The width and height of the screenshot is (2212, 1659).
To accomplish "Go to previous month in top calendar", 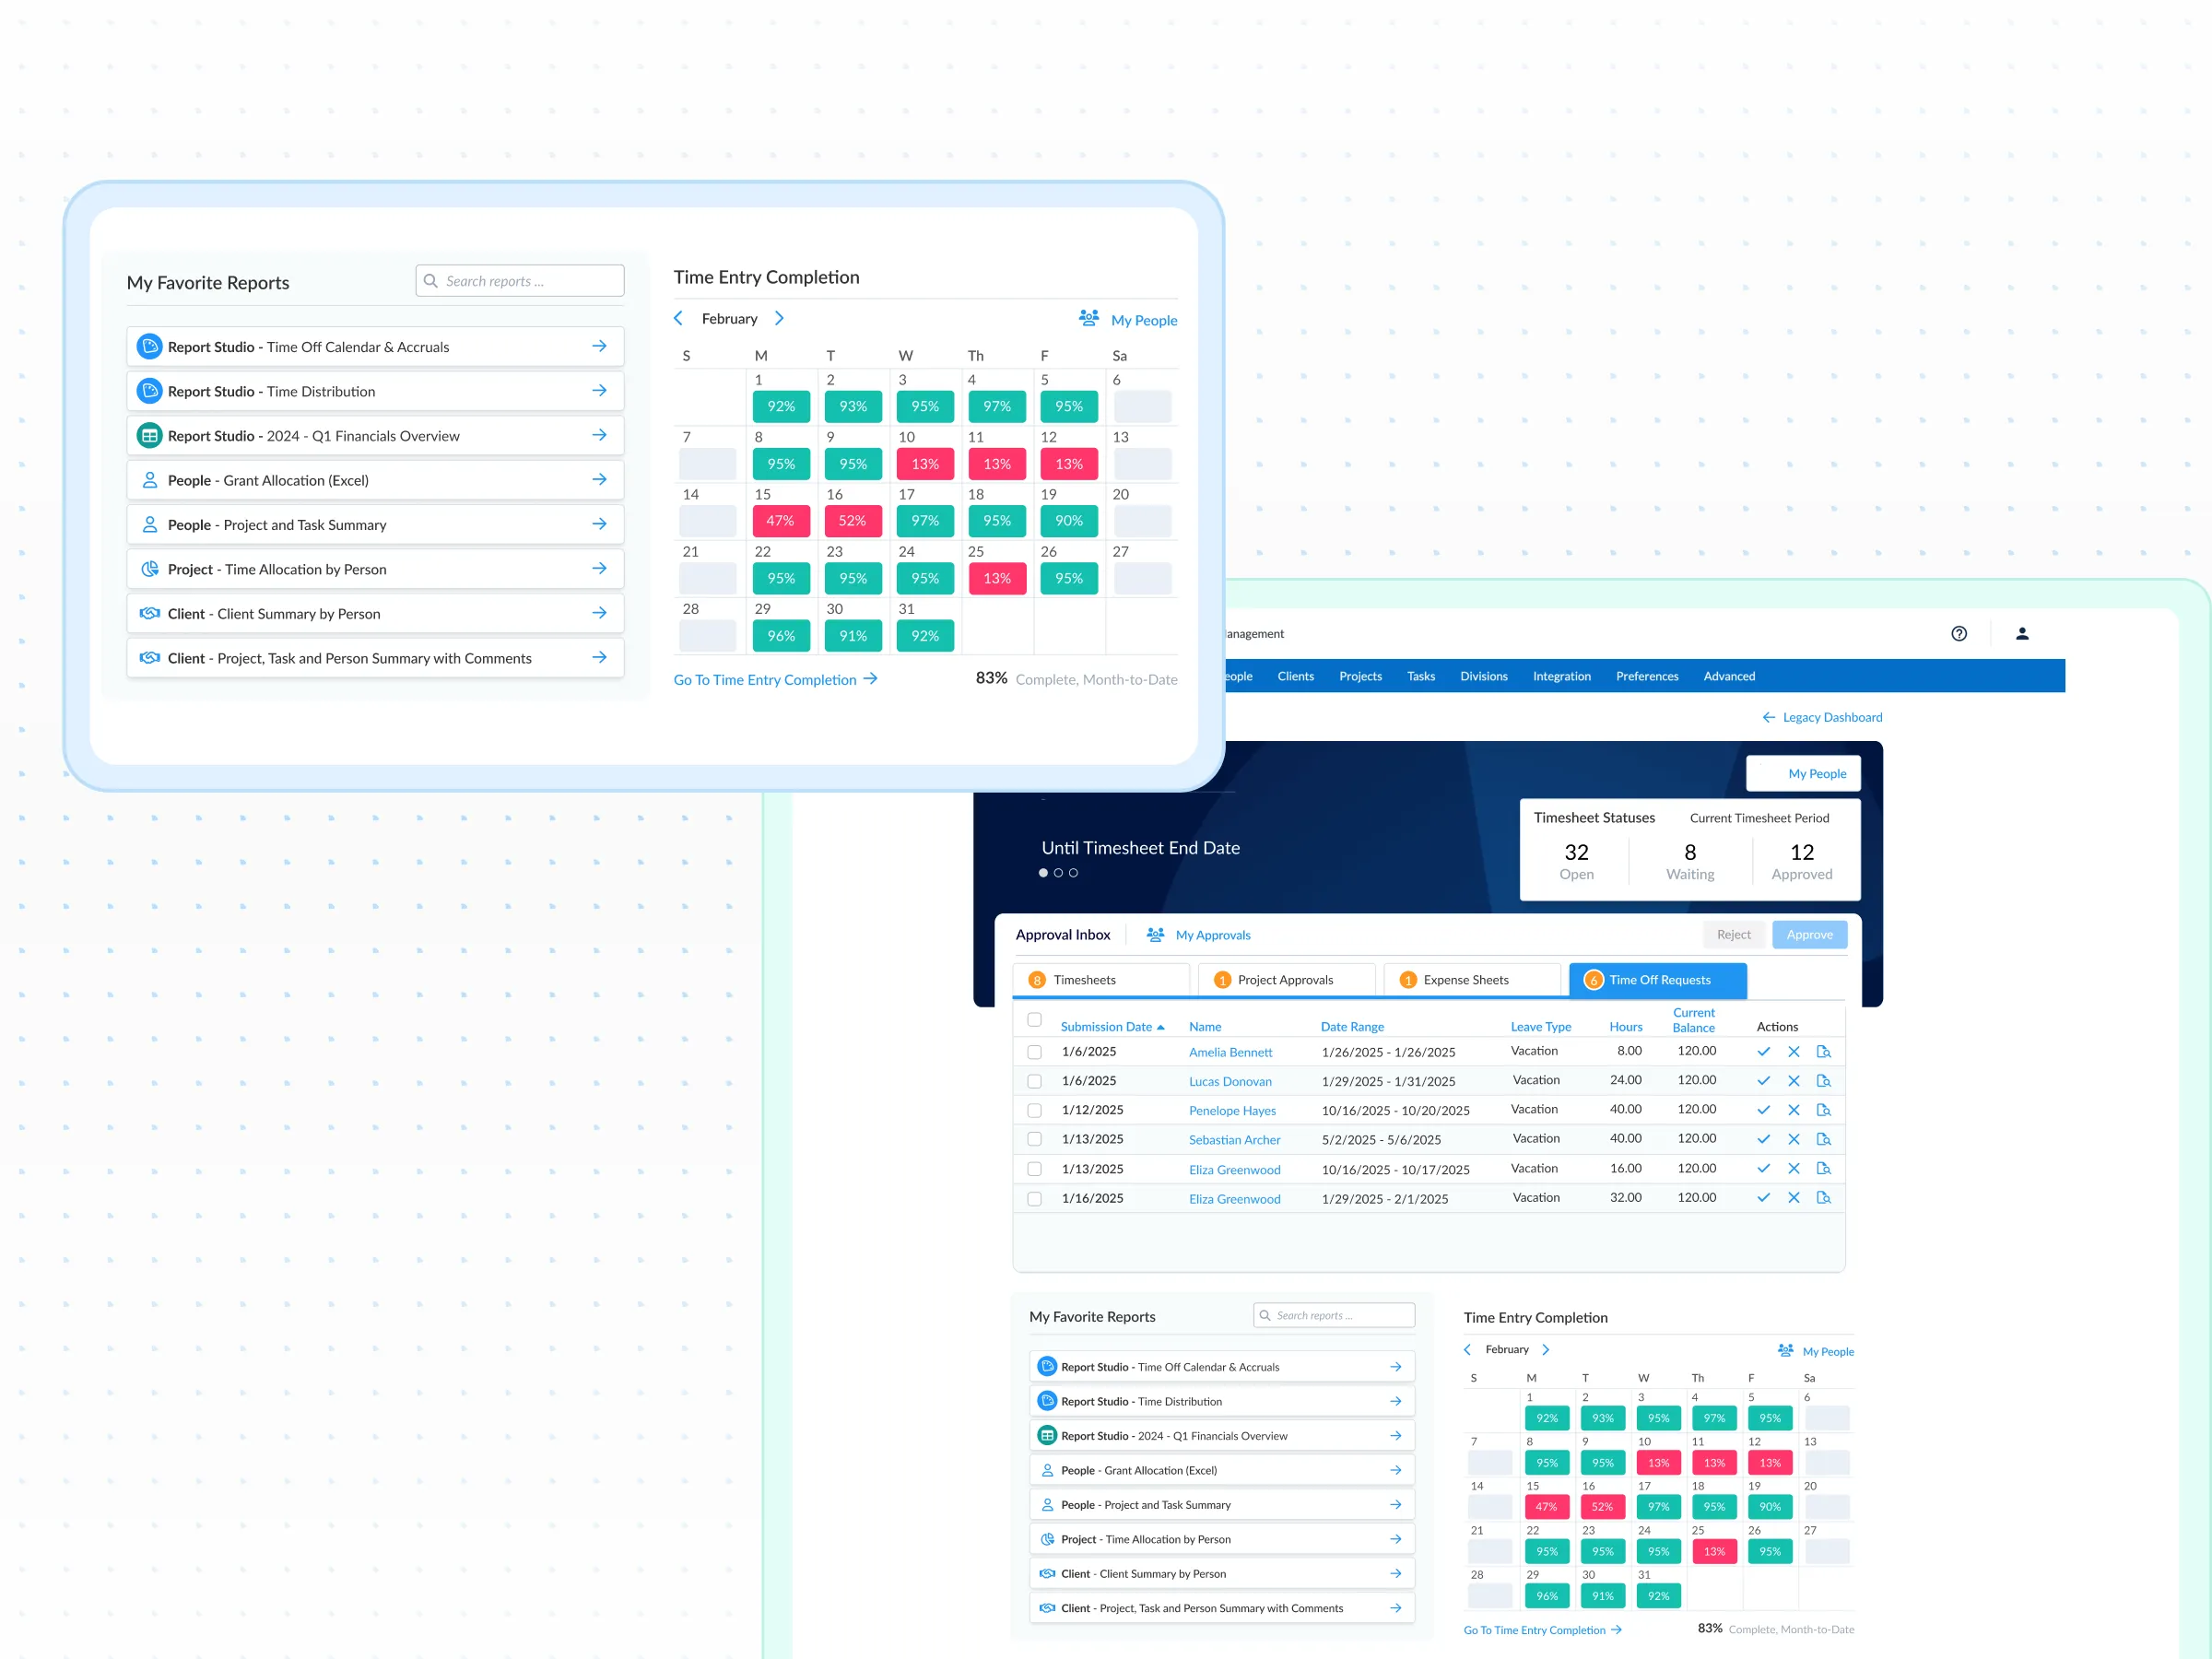I will 679,319.
